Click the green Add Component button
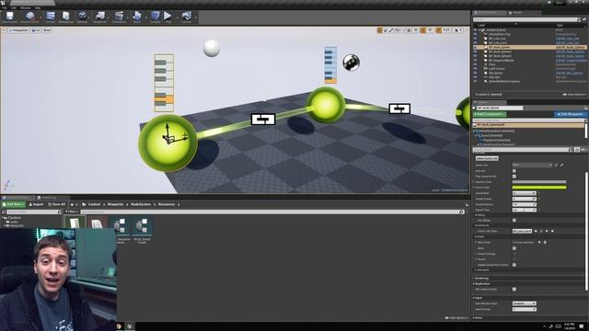Viewport: 589px width, 331px height. [x=490, y=114]
